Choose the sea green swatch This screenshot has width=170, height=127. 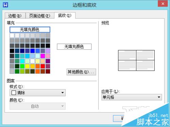17,61
